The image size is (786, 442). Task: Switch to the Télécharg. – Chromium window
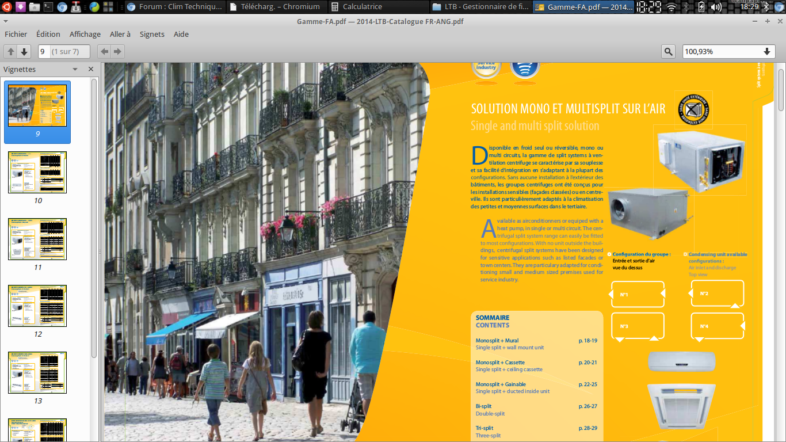point(277,7)
